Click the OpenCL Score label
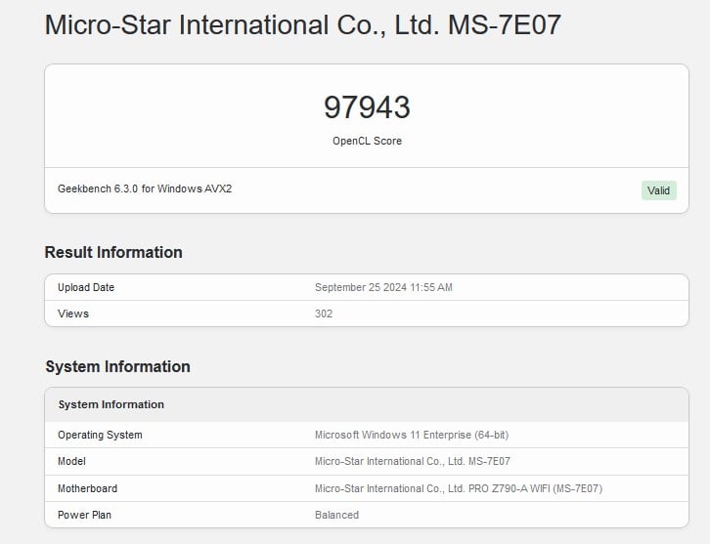Screen dimensions: 710x544 pos(367,141)
